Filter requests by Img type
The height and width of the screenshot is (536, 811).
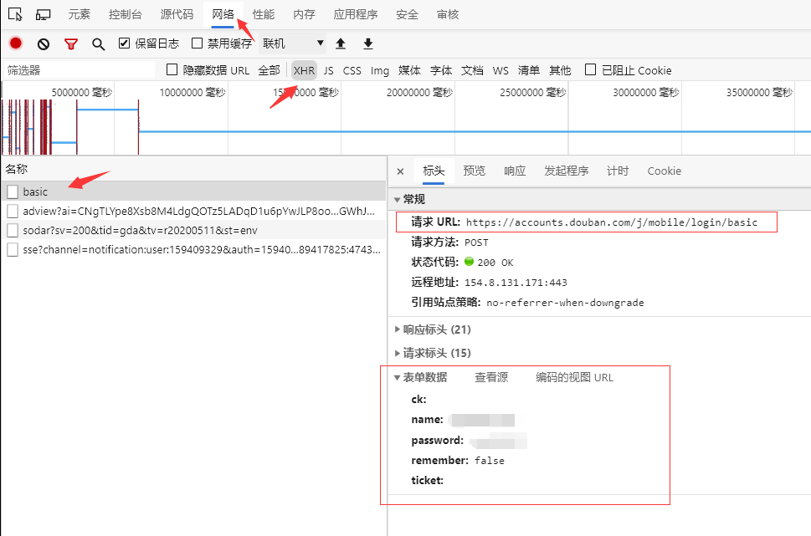pos(380,70)
